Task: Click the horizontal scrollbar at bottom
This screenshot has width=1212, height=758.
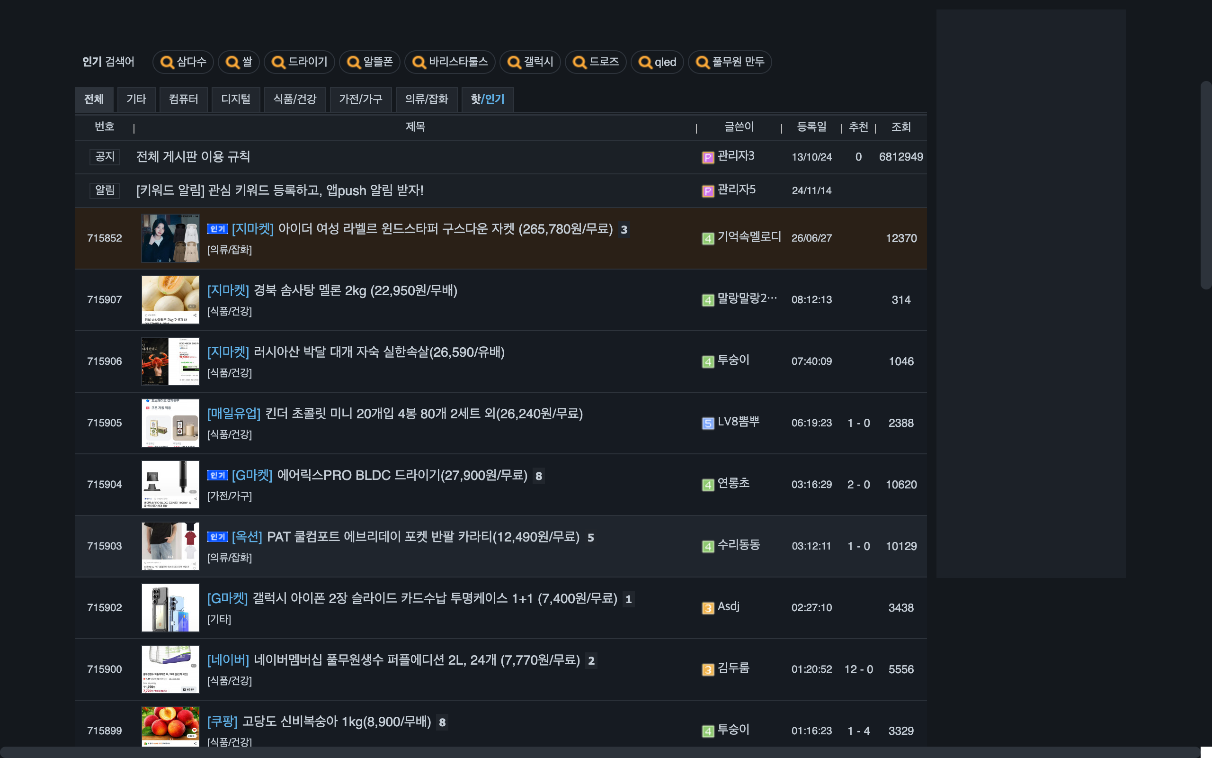Action: point(600,752)
